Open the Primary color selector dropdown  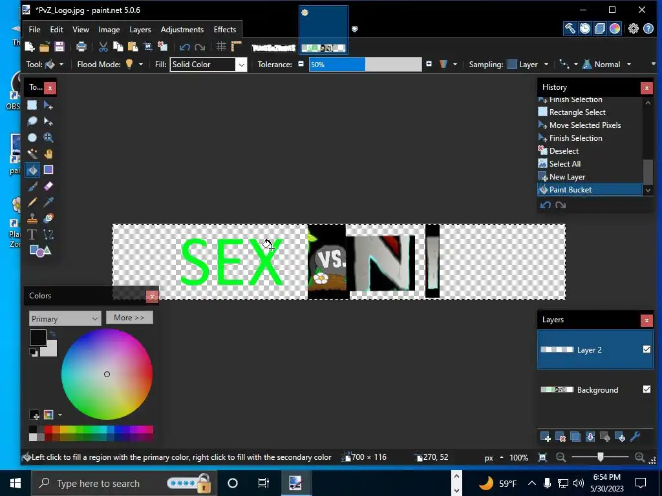65,319
